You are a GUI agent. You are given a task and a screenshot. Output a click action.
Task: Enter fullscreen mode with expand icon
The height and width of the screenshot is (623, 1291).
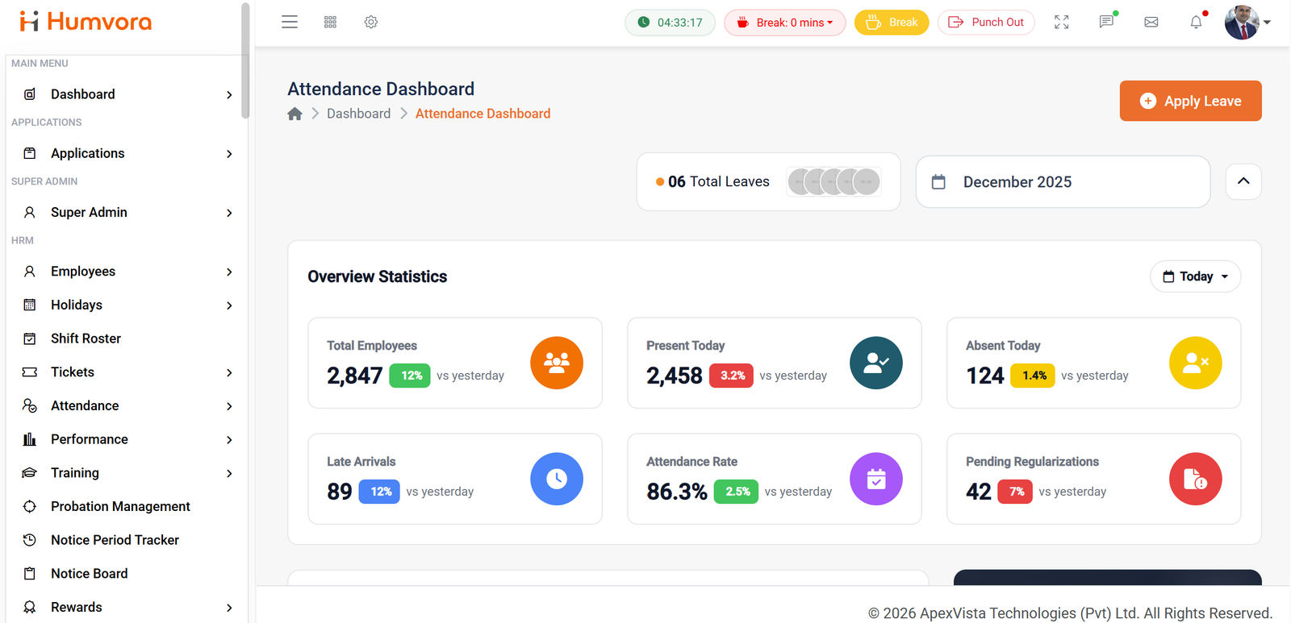click(x=1062, y=23)
